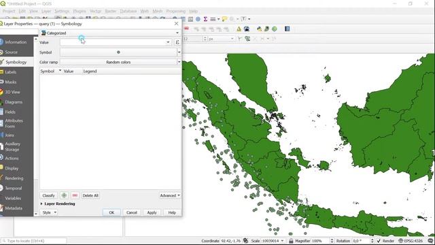Open the 3D View section
The image size is (435, 245).
[x=12, y=92]
